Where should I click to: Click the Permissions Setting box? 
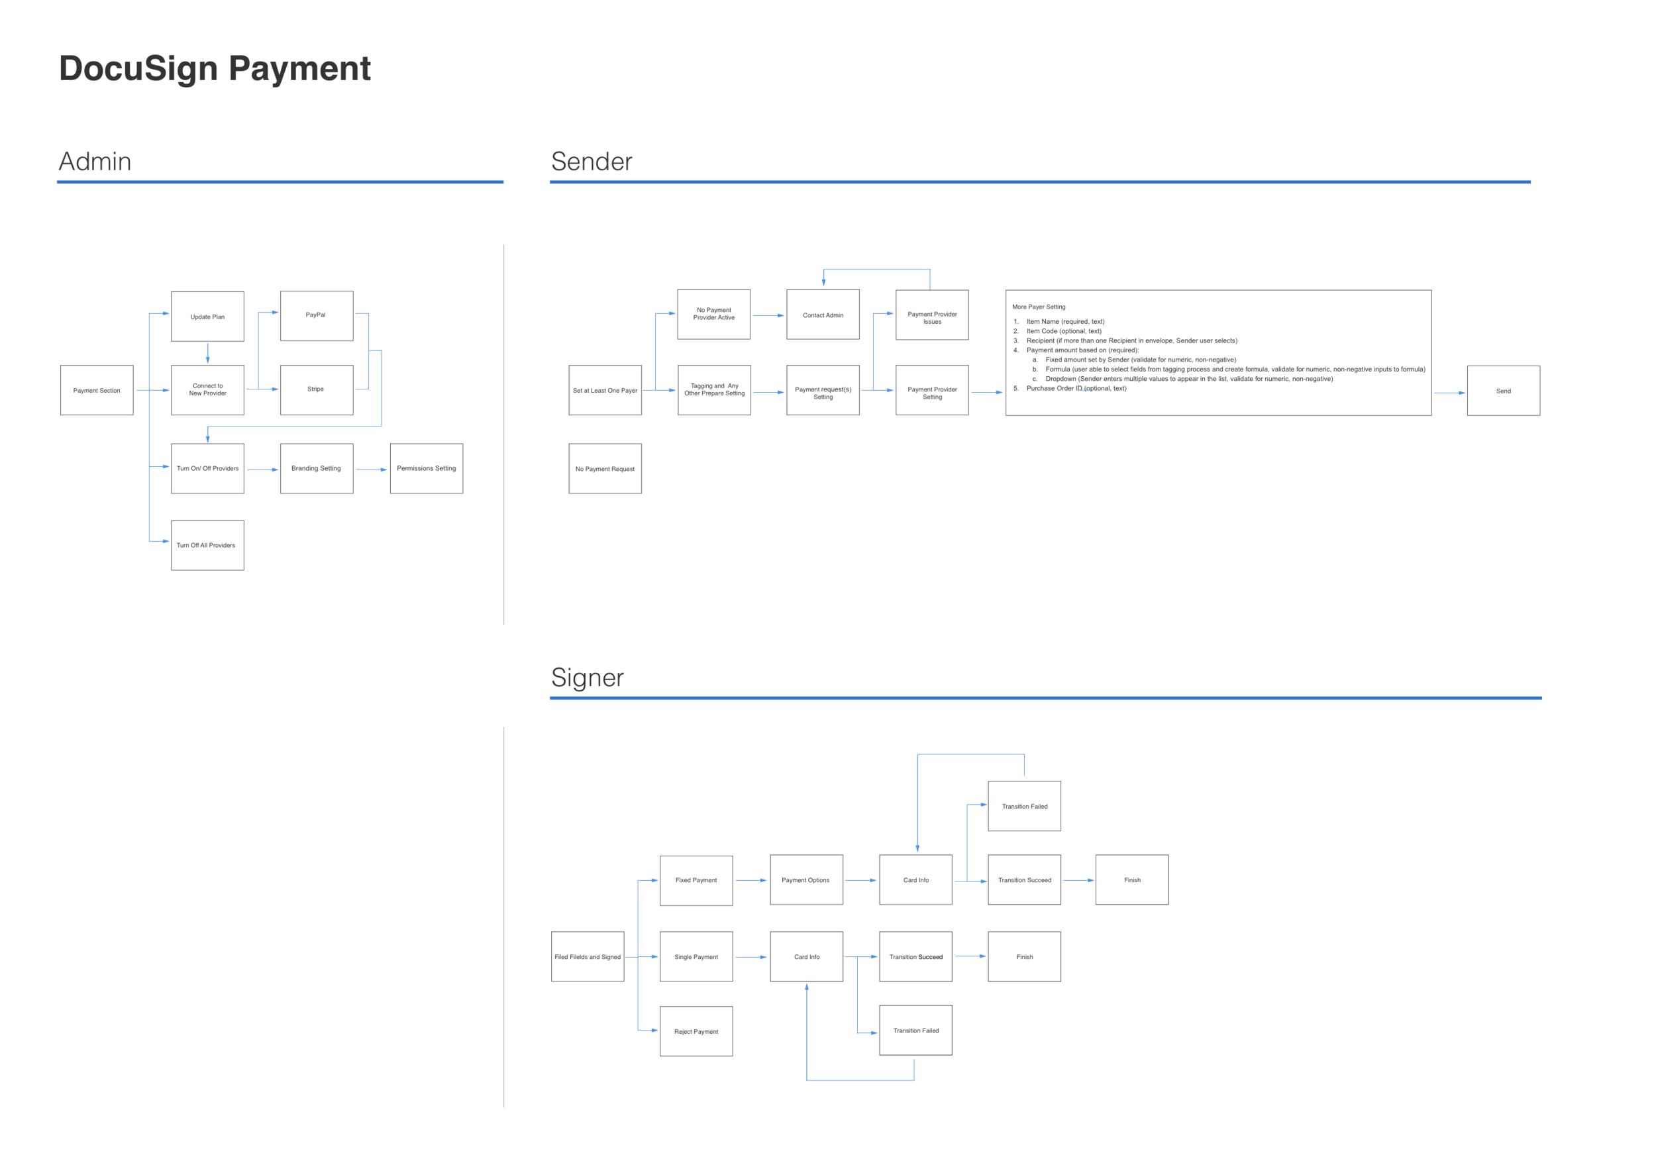(427, 469)
